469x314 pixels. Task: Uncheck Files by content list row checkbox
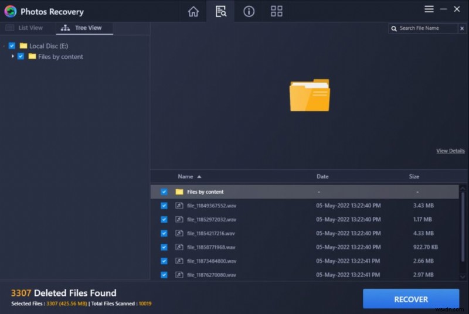click(164, 192)
